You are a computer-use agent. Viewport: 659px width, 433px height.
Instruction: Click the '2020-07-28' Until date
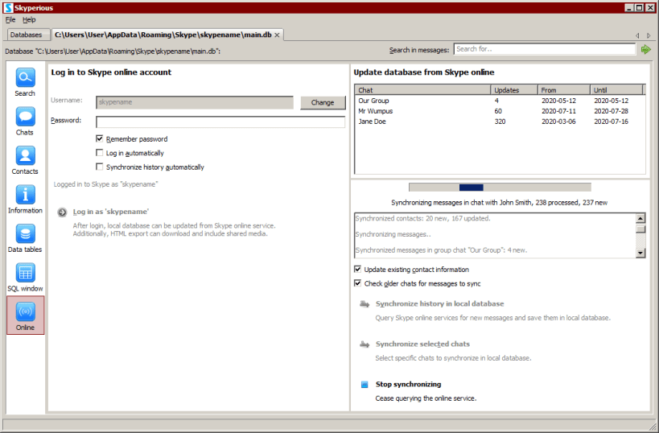[x=611, y=111]
